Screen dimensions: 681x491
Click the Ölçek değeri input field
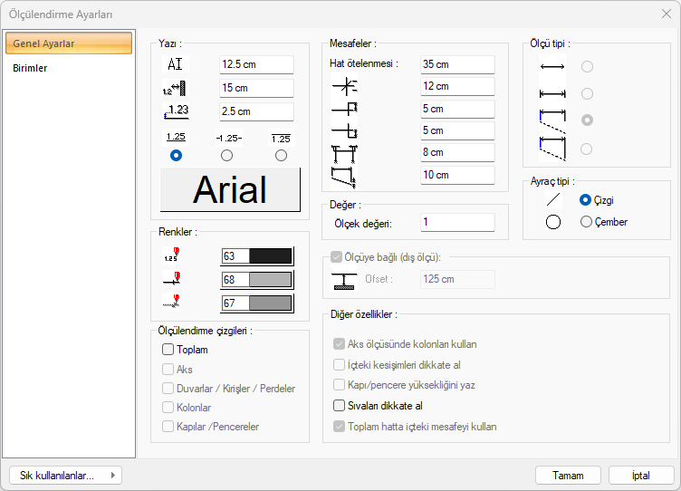[x=457, y=222]
